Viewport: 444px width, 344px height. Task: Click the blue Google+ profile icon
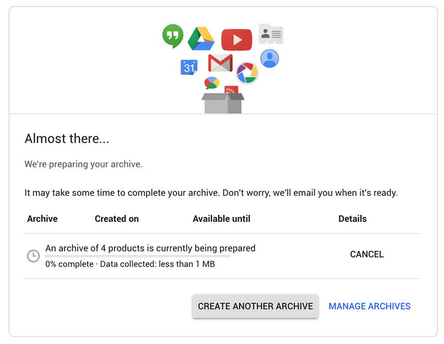(x=270, y=59)
